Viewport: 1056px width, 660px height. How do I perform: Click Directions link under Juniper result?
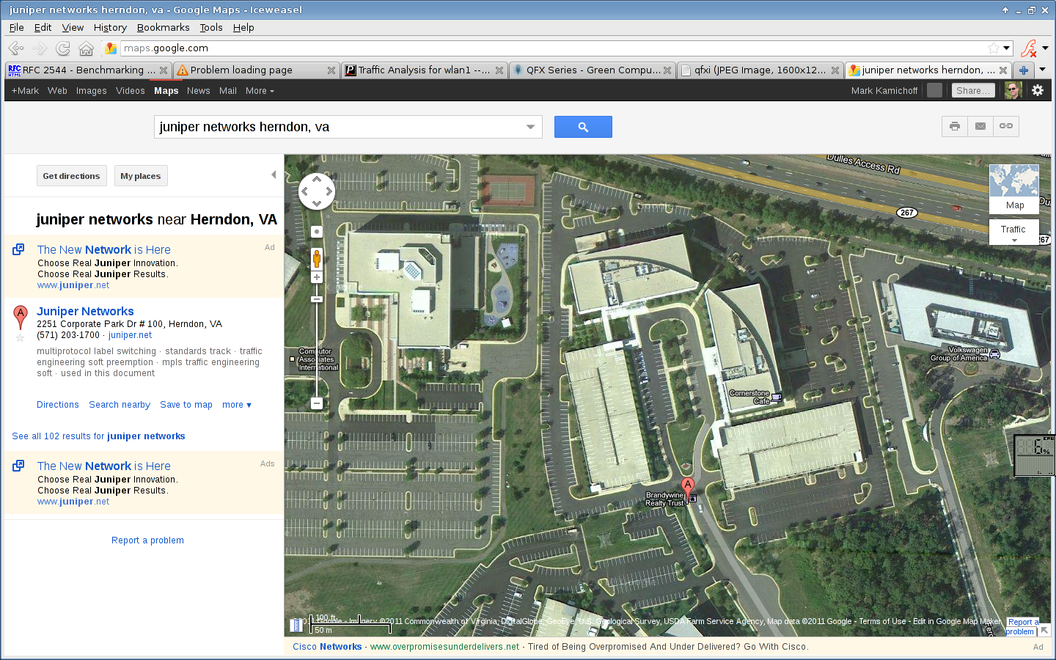[58, 405]
